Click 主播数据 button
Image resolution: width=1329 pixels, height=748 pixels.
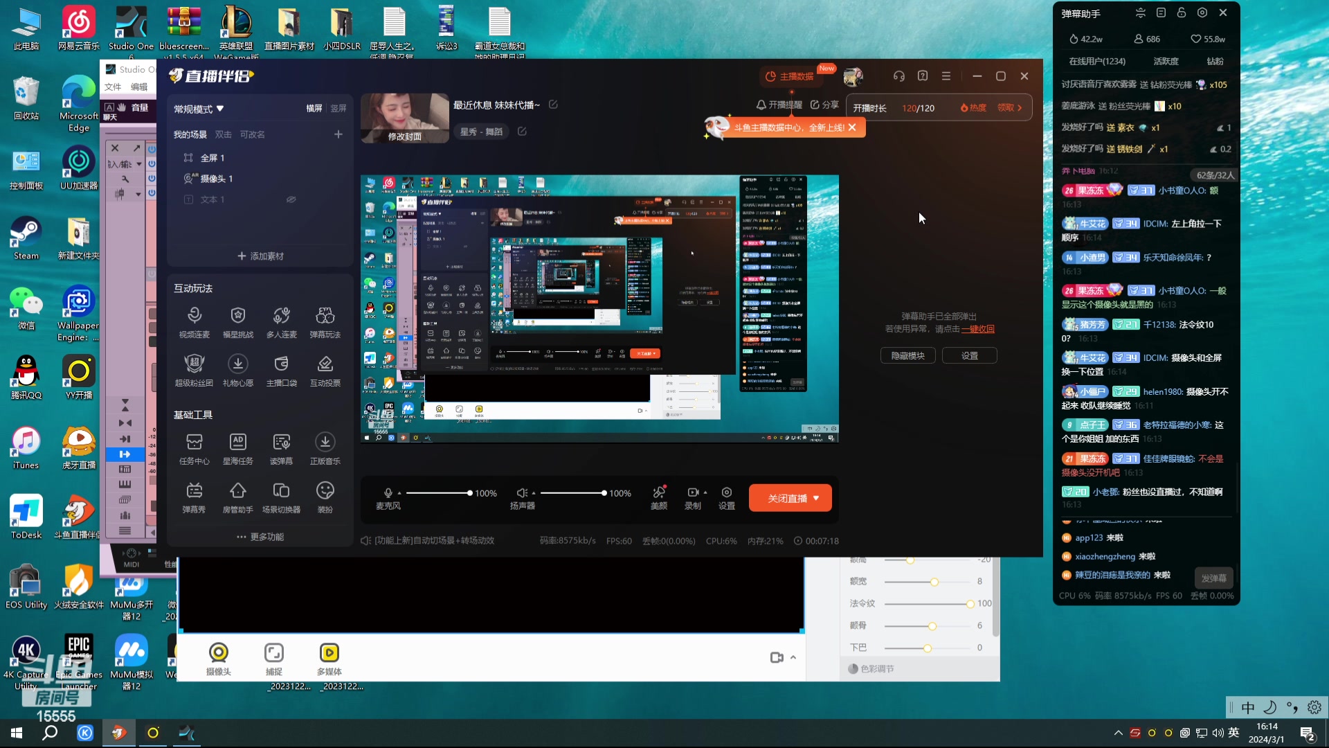coord(790,76)
